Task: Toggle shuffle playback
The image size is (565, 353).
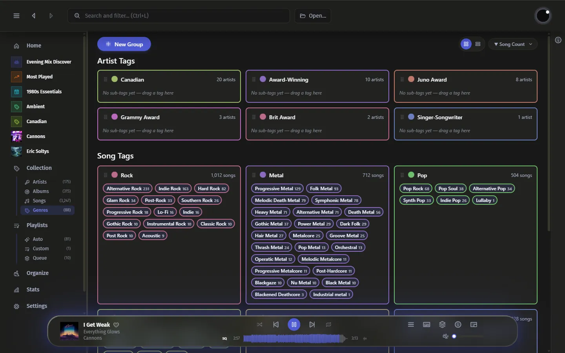Action: (259, 324)
